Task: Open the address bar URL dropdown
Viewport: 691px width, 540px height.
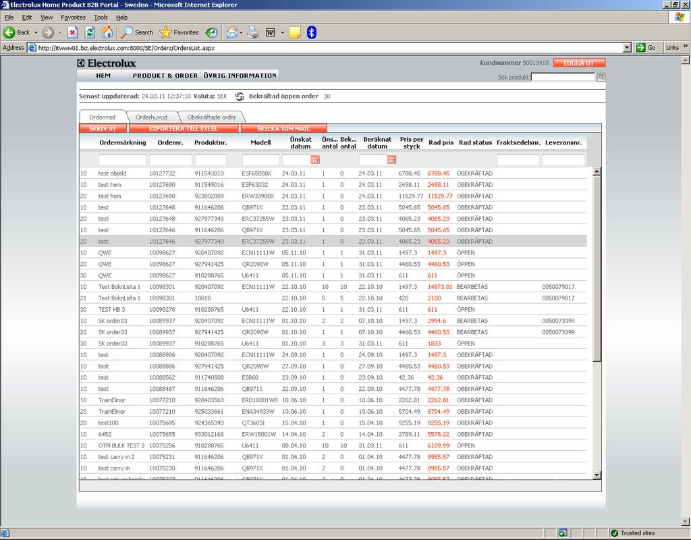Action: click(628, 48)
